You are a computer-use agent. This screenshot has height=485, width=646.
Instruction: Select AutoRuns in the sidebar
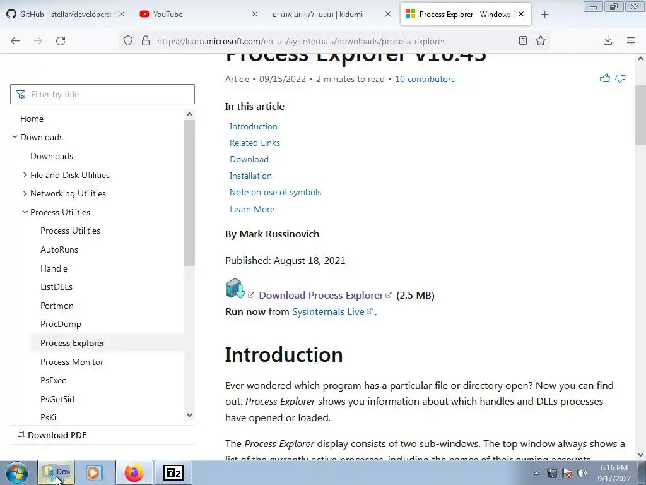59,249
